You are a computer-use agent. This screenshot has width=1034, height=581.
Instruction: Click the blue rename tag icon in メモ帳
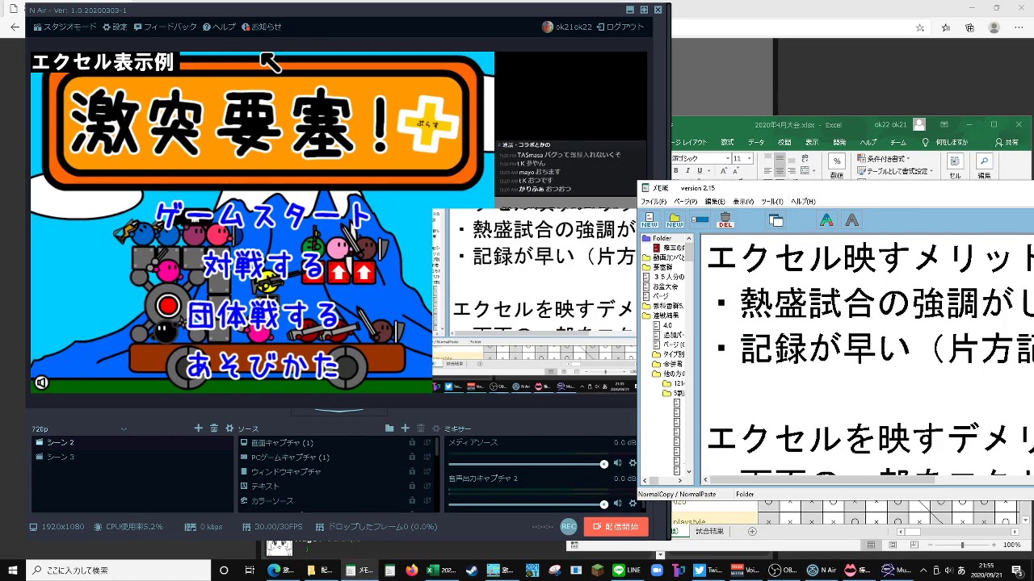click(x=700, y=219)
